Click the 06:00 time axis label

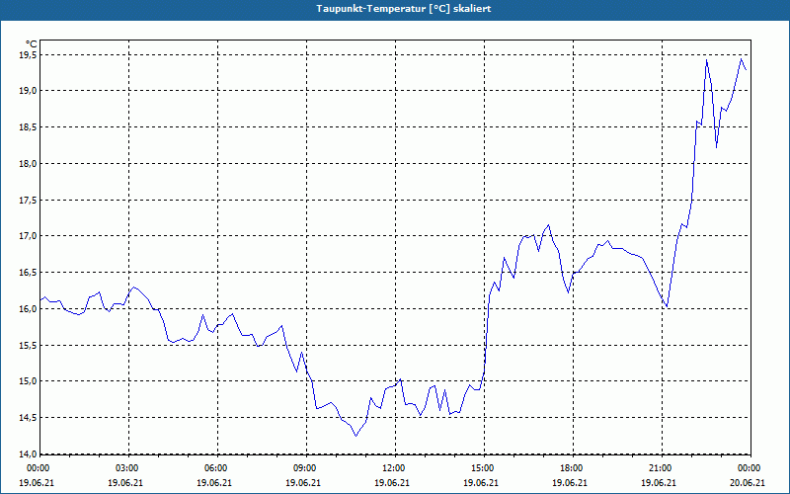216,468
